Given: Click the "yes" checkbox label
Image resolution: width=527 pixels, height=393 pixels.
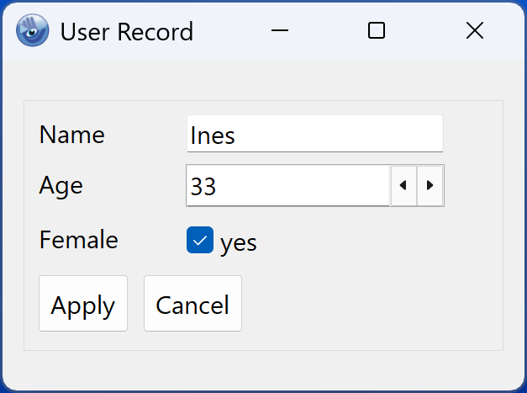Looking at the screenshot, I should 238,242.
